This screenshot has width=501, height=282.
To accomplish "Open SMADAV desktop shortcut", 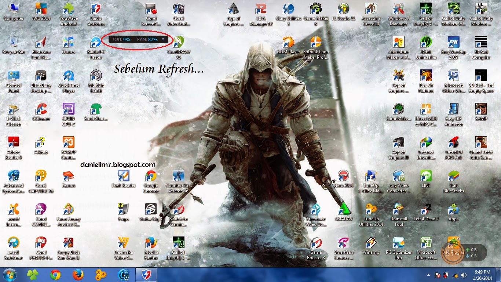I will point(344,212).
